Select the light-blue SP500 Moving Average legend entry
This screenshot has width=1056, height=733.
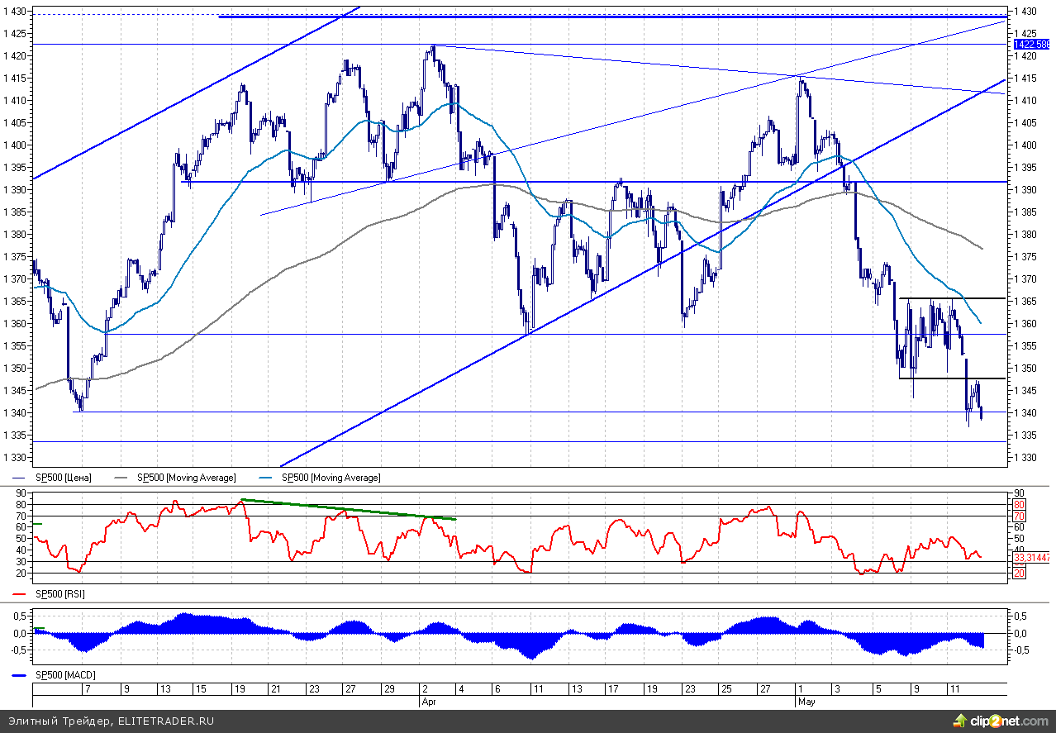331,478
